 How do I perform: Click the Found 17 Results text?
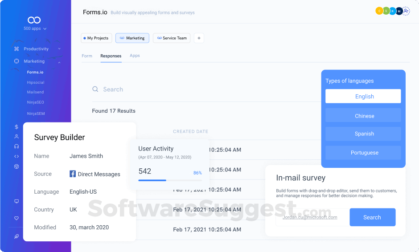coord(114,111)
